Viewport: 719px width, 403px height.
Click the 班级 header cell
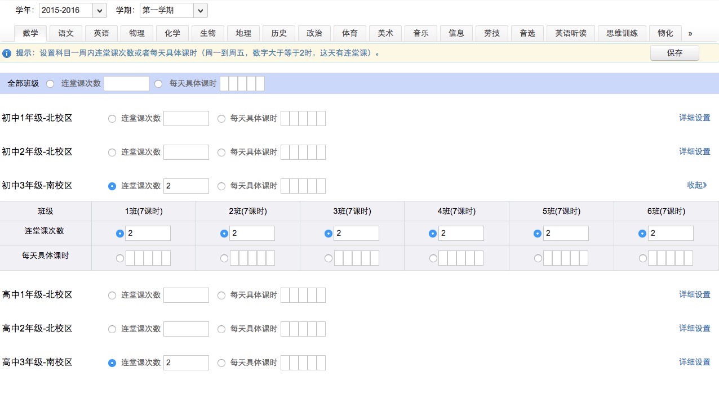click(46, 211)
